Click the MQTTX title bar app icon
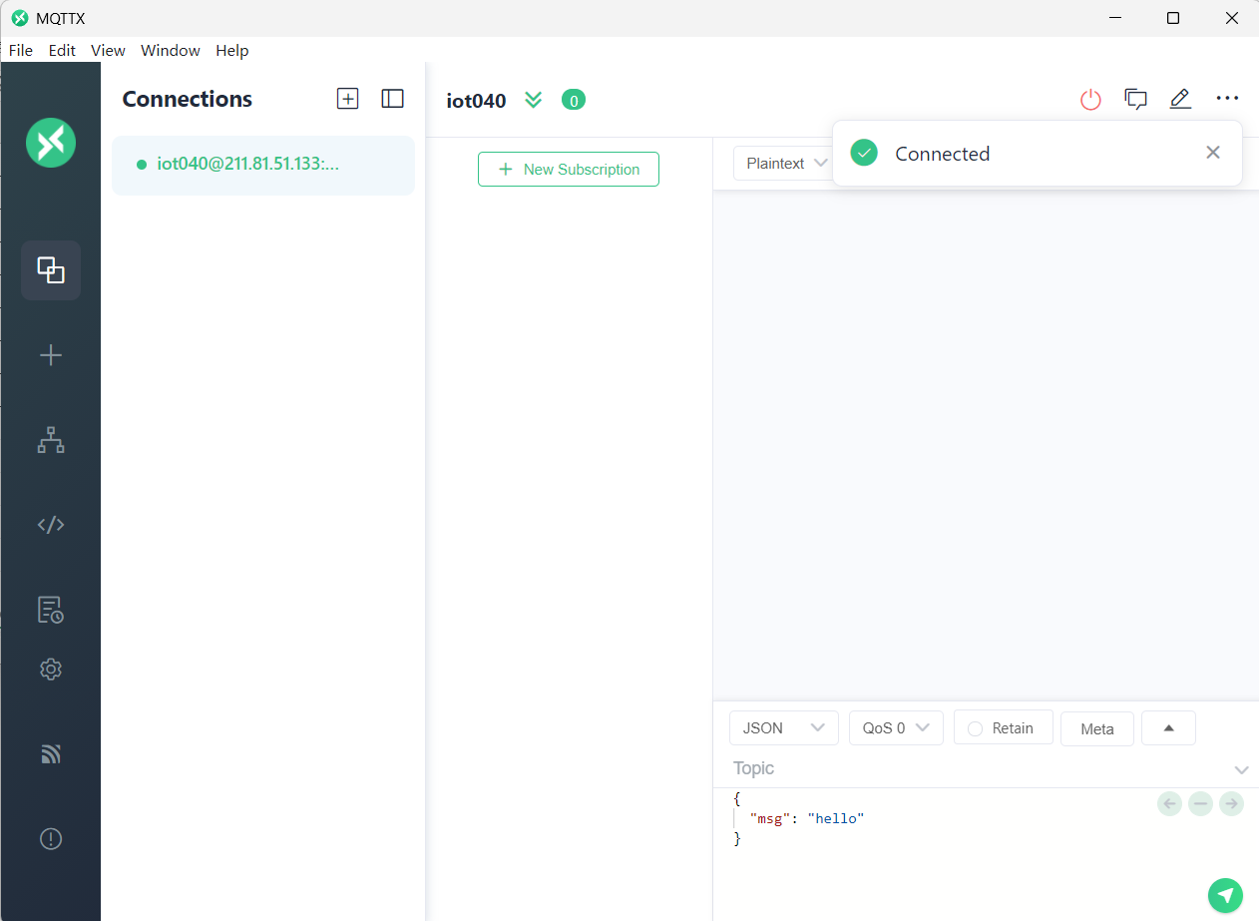The height and width of the screenshot is (921, 1259). pyautogui.click(x=19, y=18)
